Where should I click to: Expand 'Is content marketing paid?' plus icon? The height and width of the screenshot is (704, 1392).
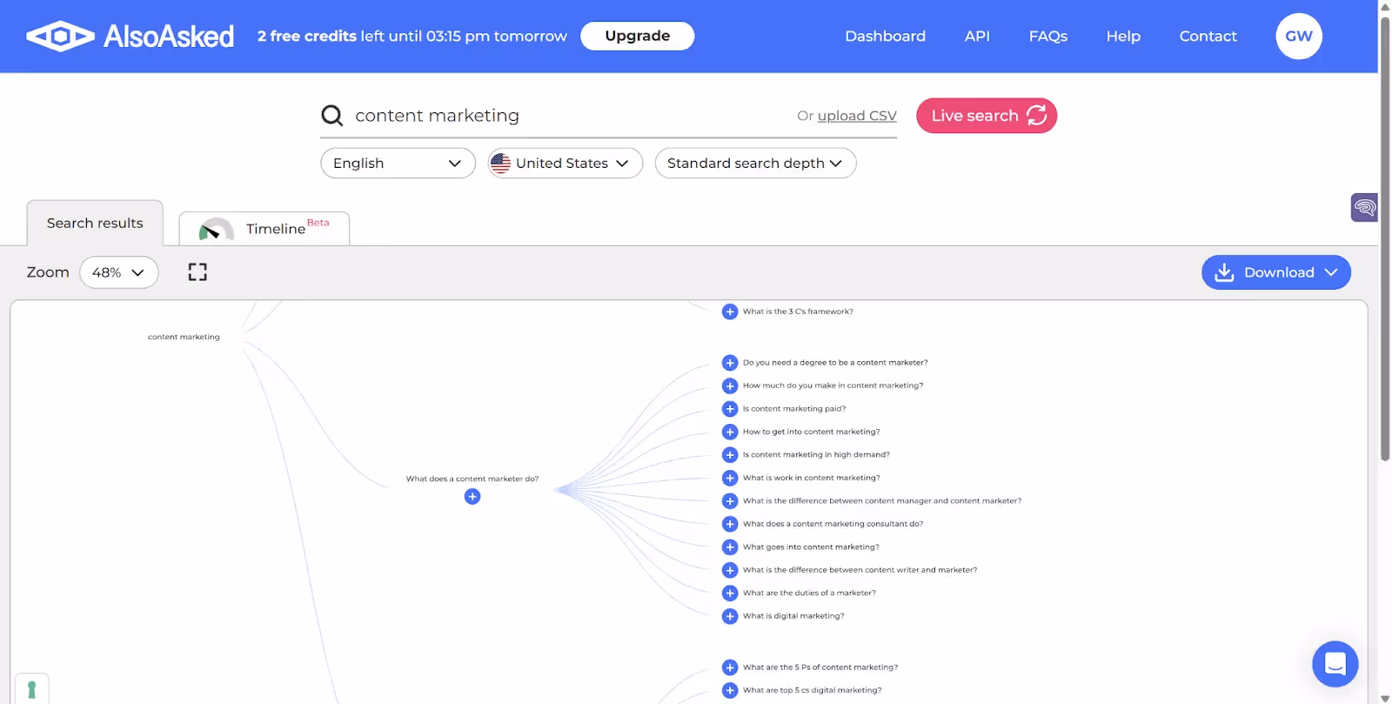730,409
